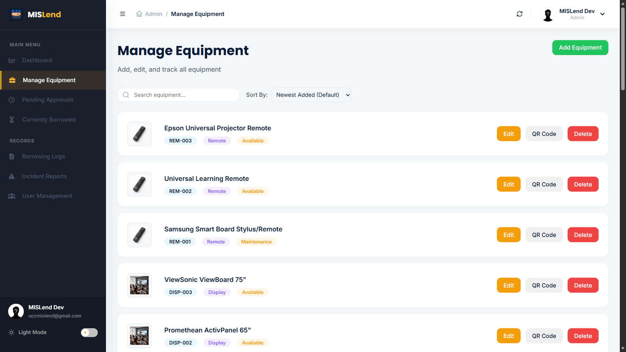Click the REM-002 code tag
This screenshot has width=626, height=352.
click(181, 191)
